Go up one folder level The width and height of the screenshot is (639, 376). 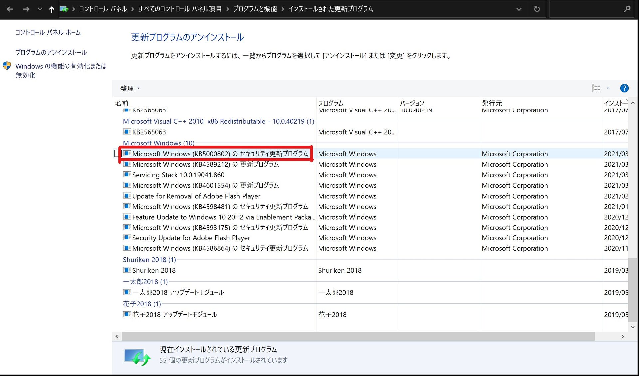coord(51,9)
